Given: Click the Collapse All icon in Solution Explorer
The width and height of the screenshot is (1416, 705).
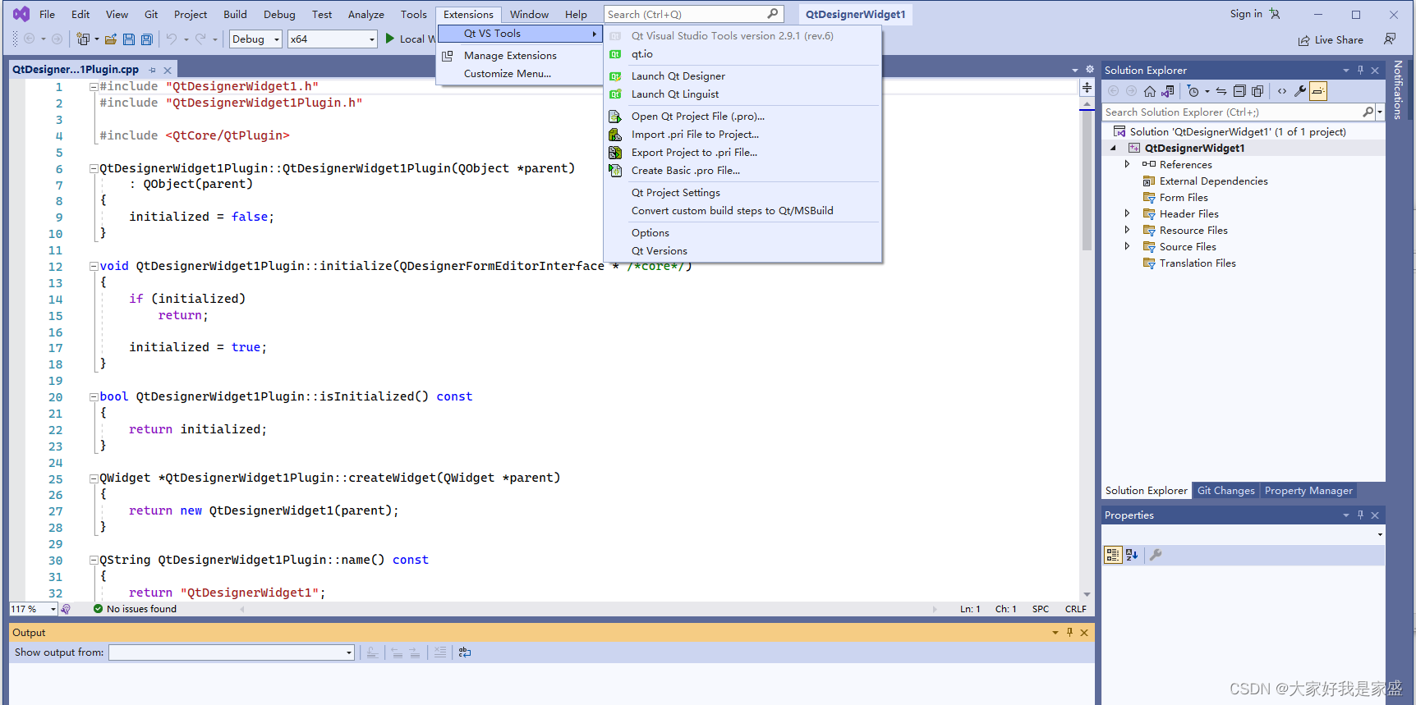Looking at the screenshot, I should click(1239, 91).
